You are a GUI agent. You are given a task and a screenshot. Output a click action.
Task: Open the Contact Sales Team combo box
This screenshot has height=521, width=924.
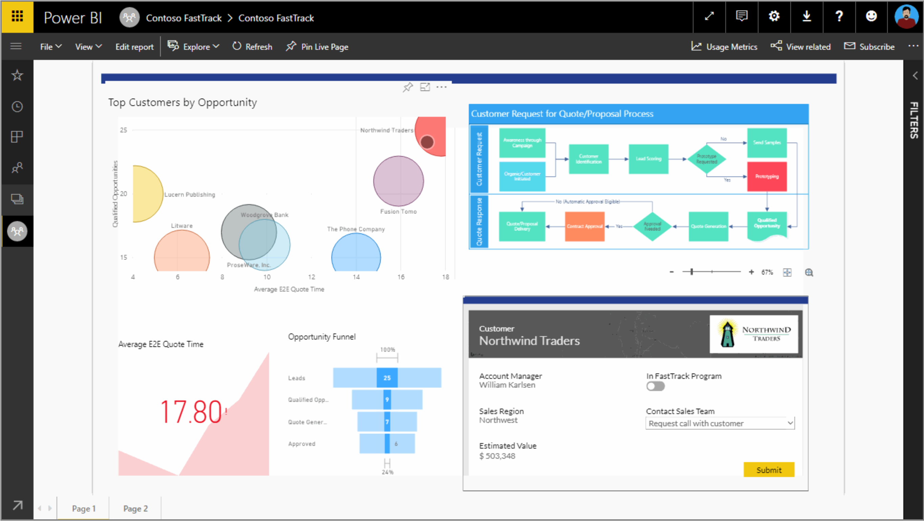click(x=720, y=424)
